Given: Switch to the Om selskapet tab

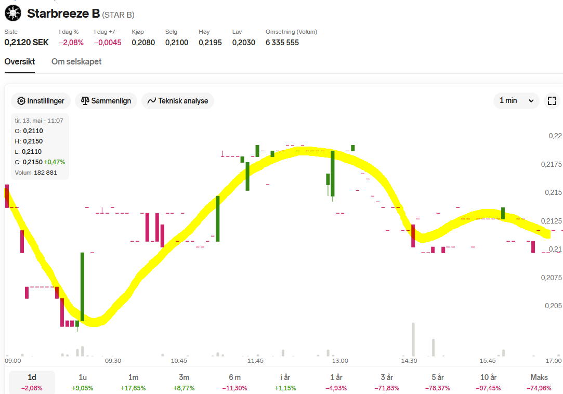Looking at the screenshot, I should click(x=76, y=62).
